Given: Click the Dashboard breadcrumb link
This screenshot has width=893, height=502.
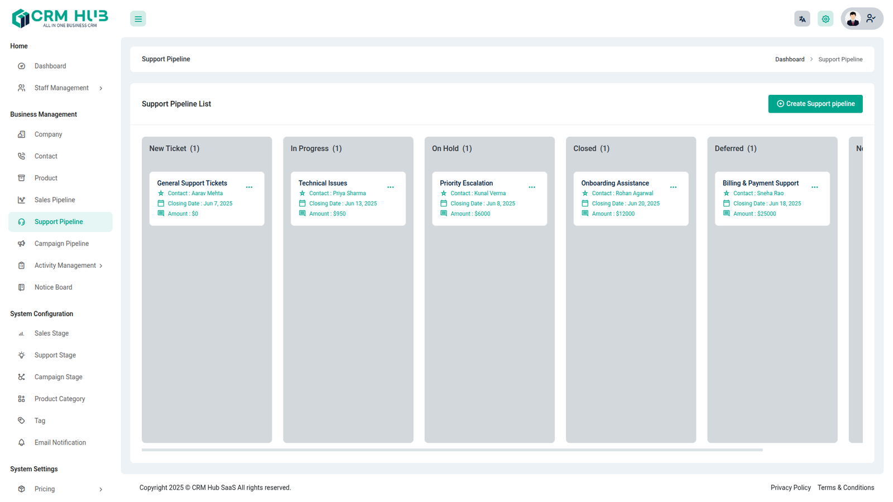Looking at the screenshot, I should pos(789,59).
